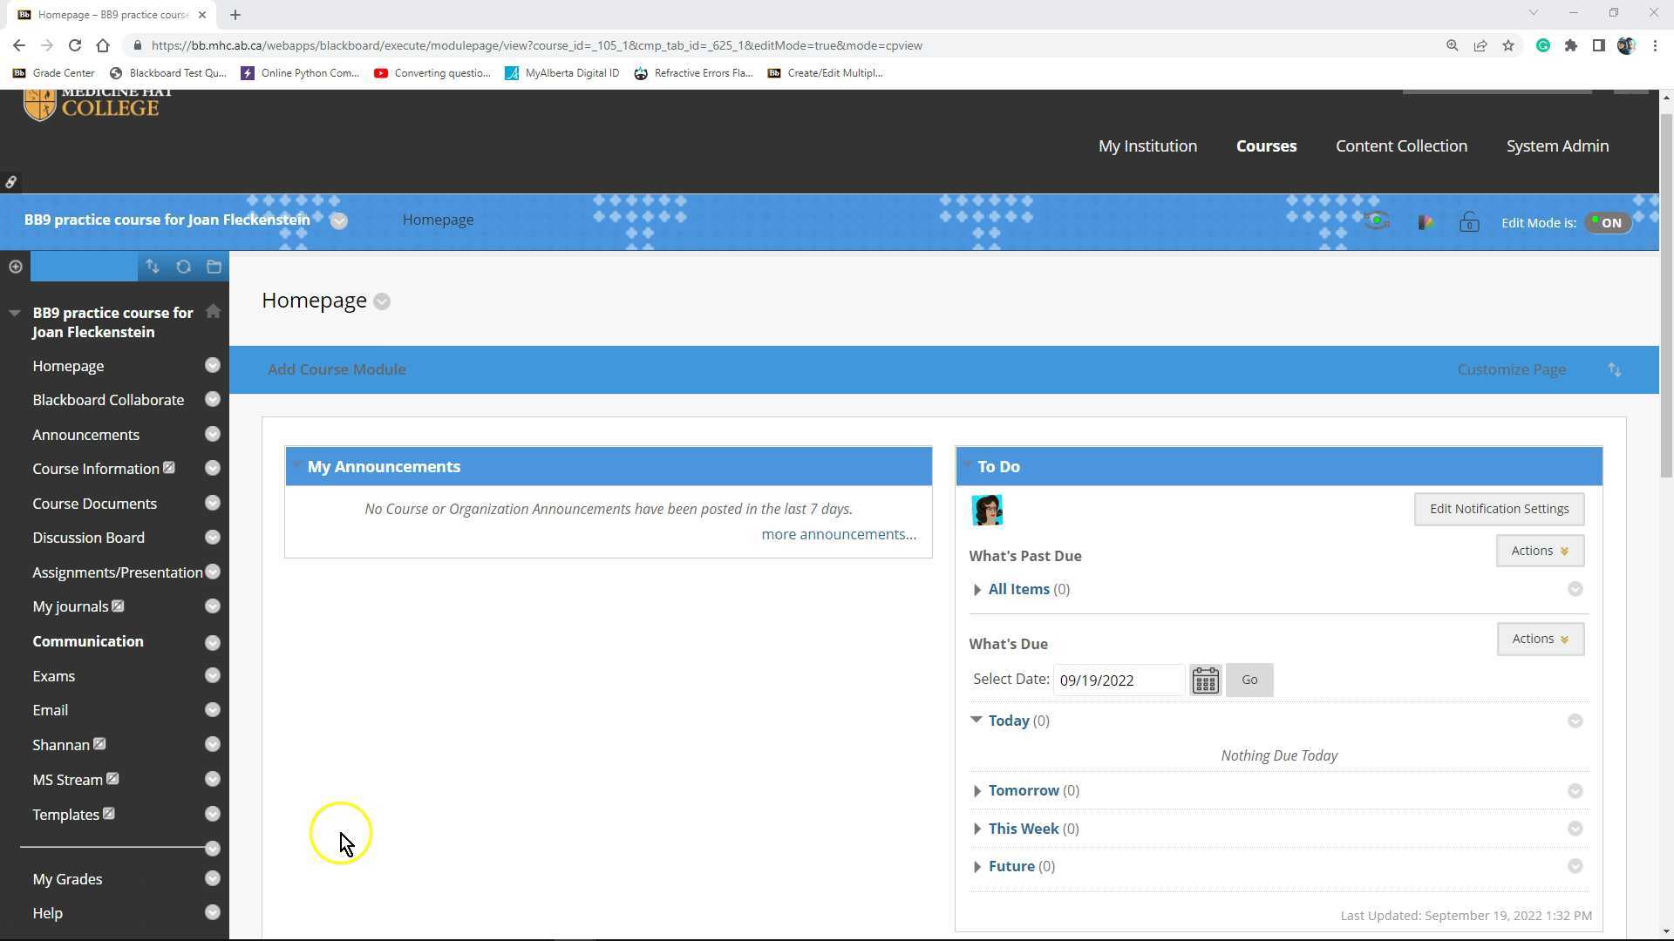Go to My Institution tab
1674x941 pixels.
pyautogui.click(x=1147, y=146)
